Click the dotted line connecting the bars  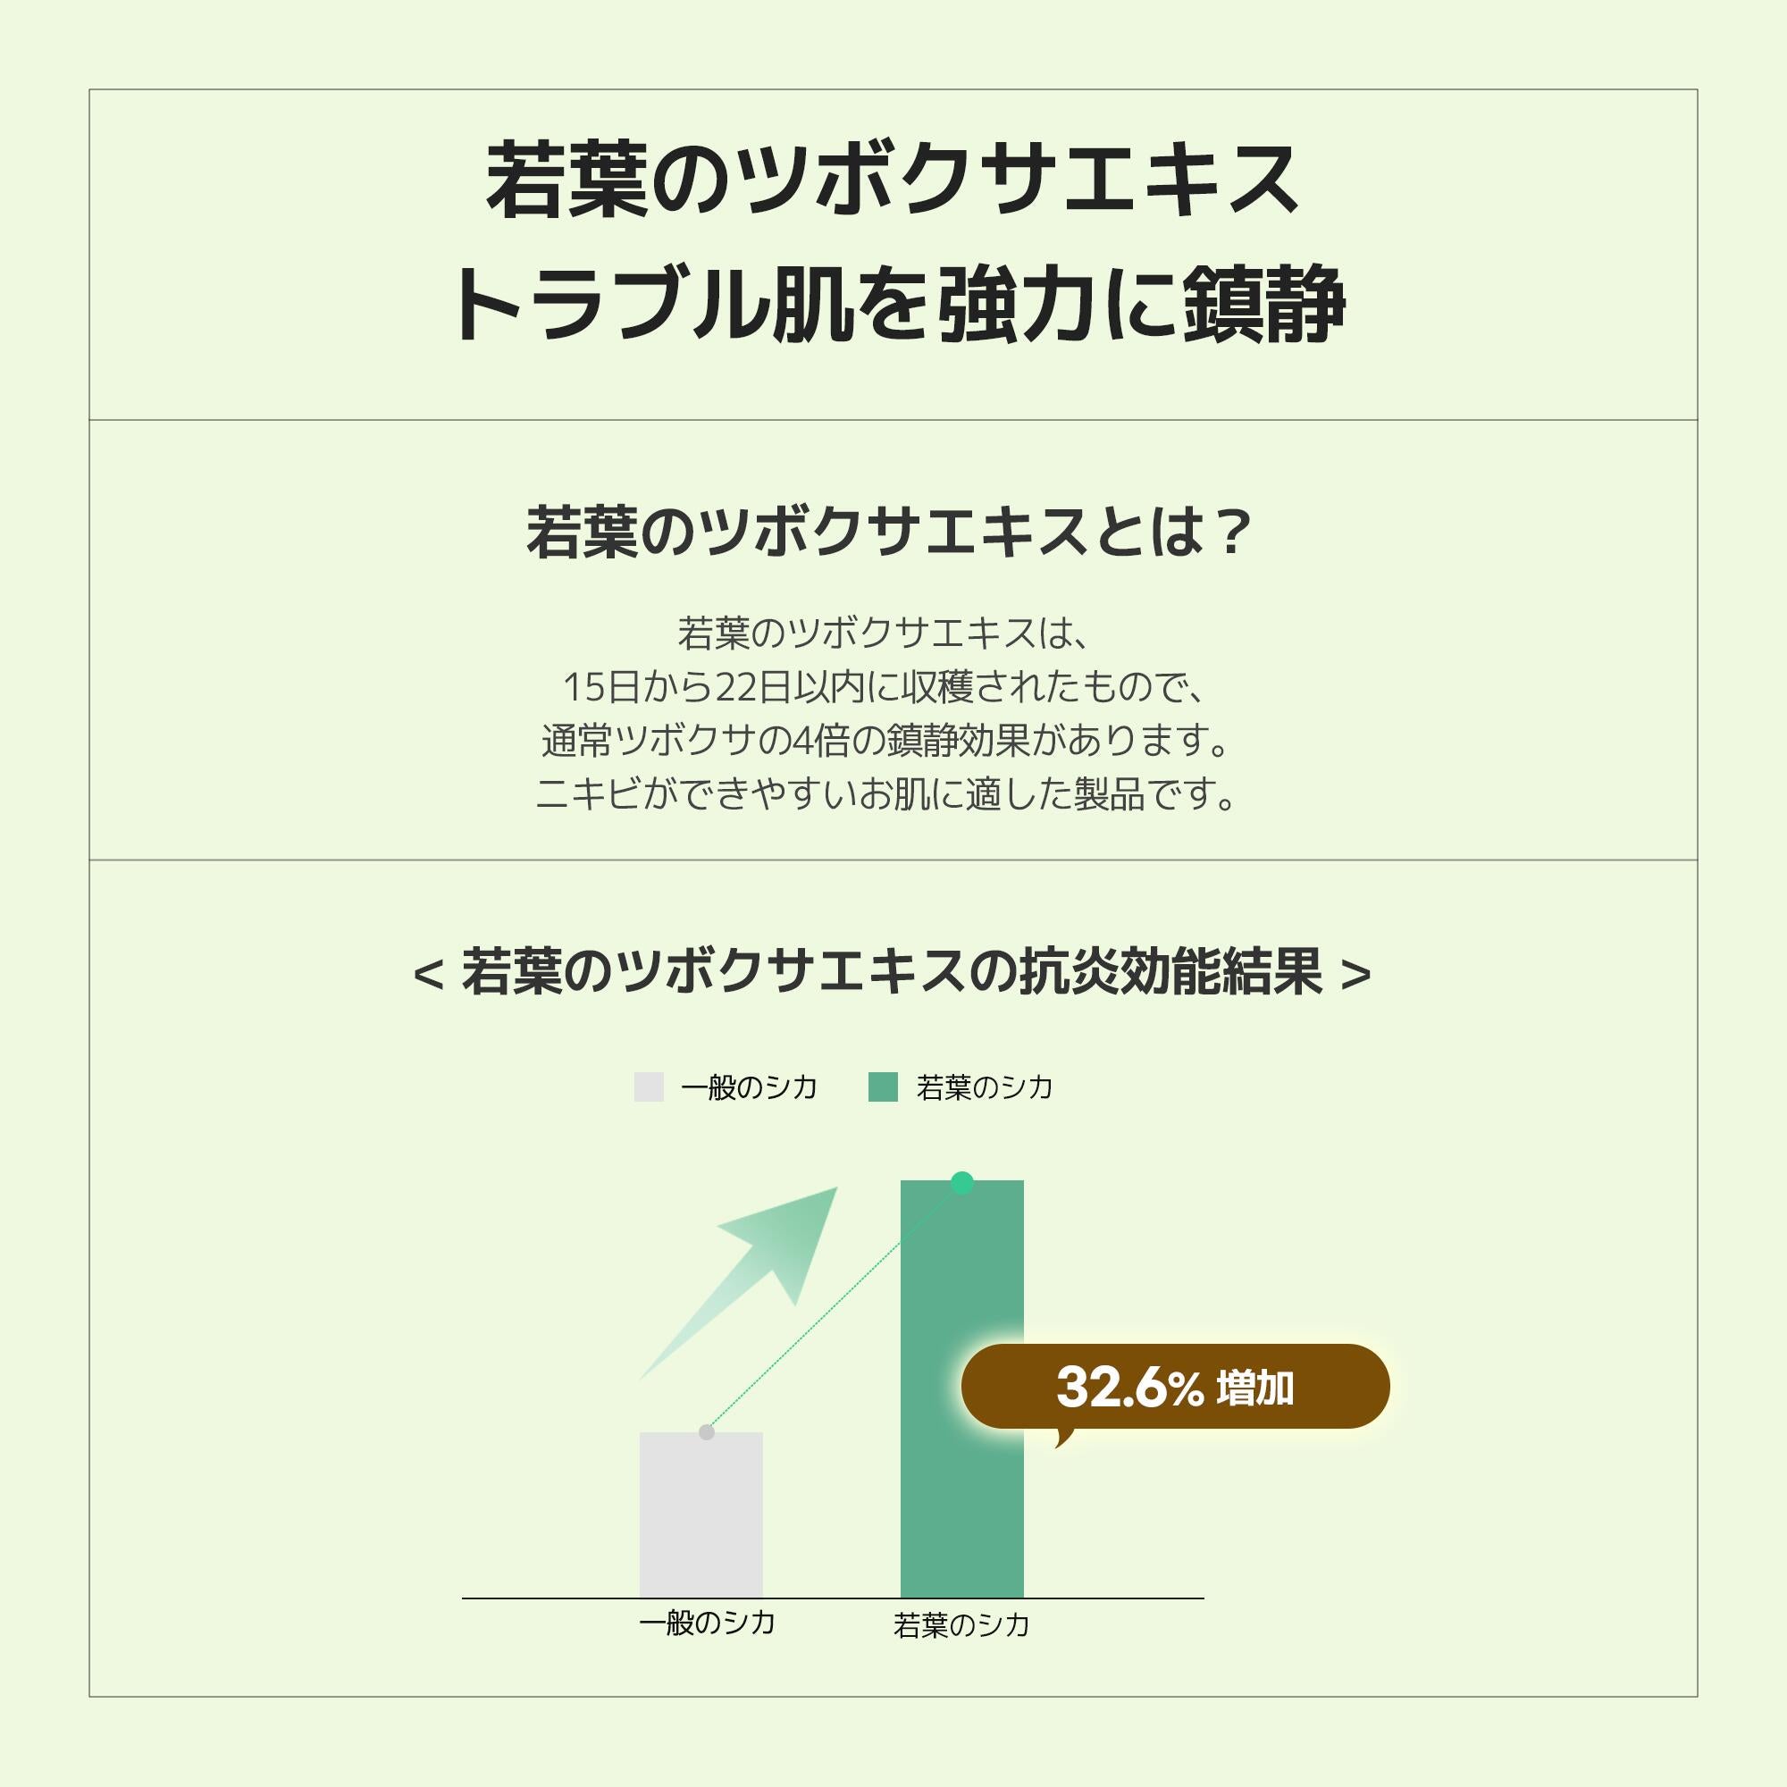(x=835, y=1307)
